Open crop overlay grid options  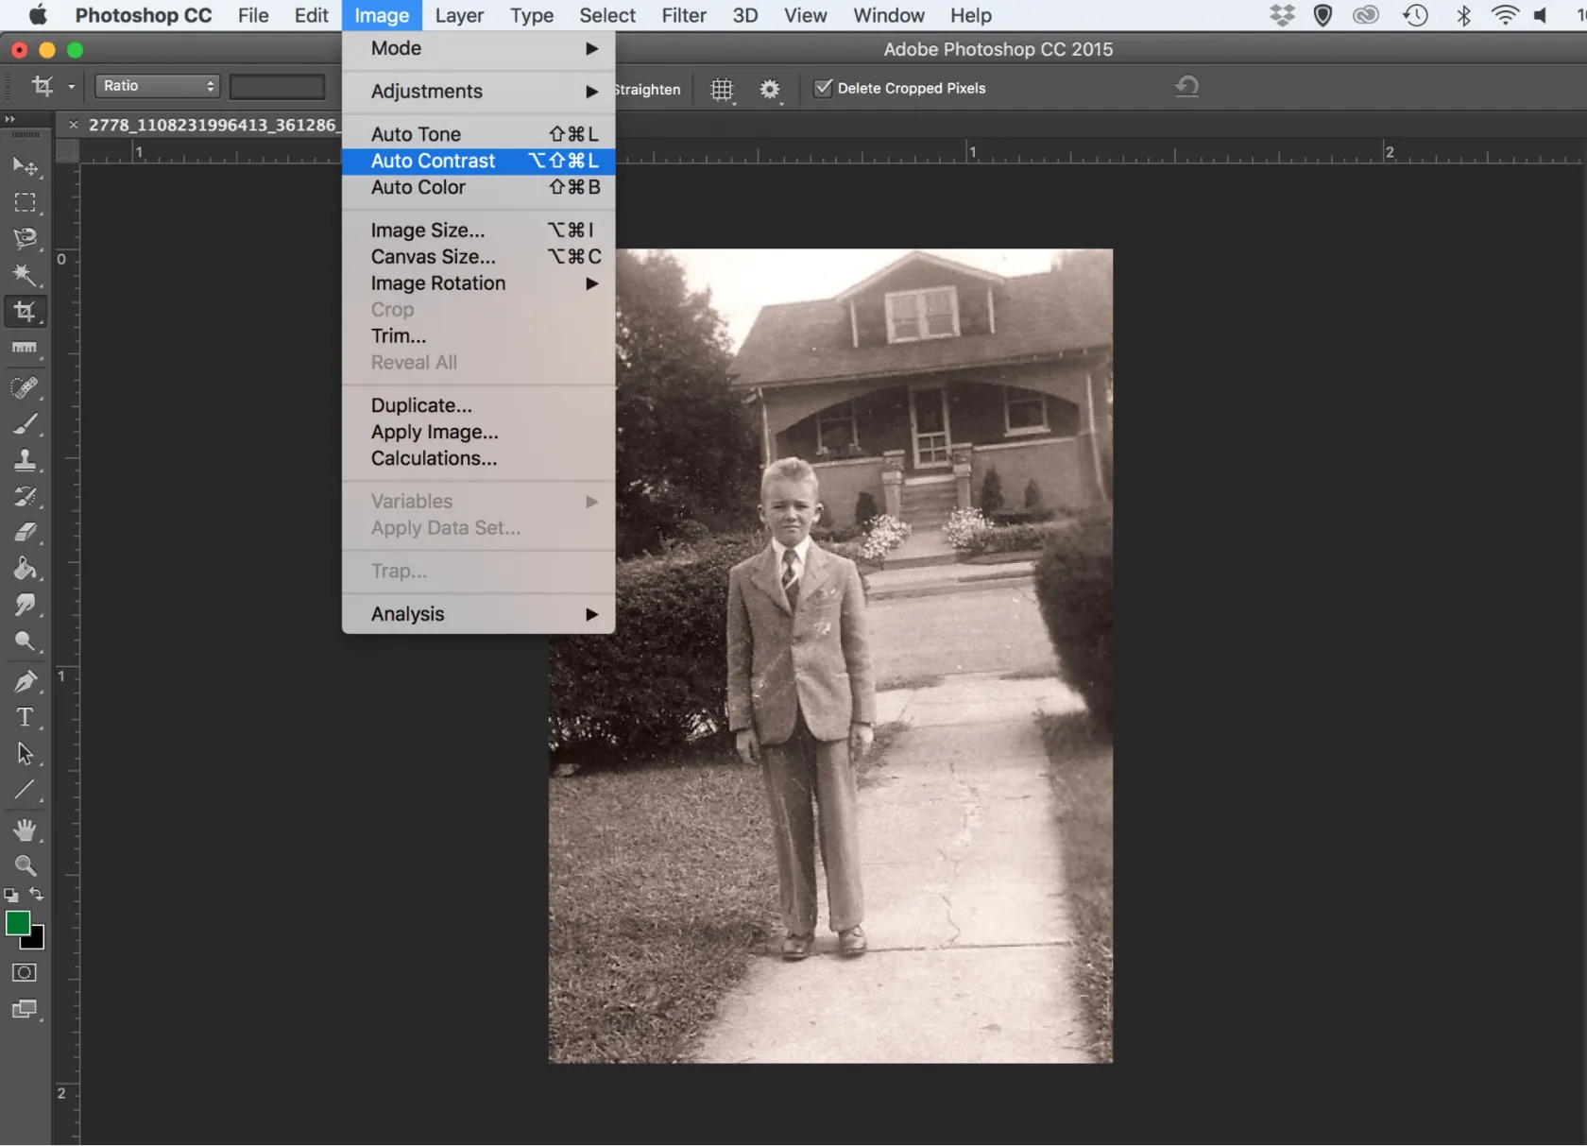pyautogui.click(x=722, y=89)
